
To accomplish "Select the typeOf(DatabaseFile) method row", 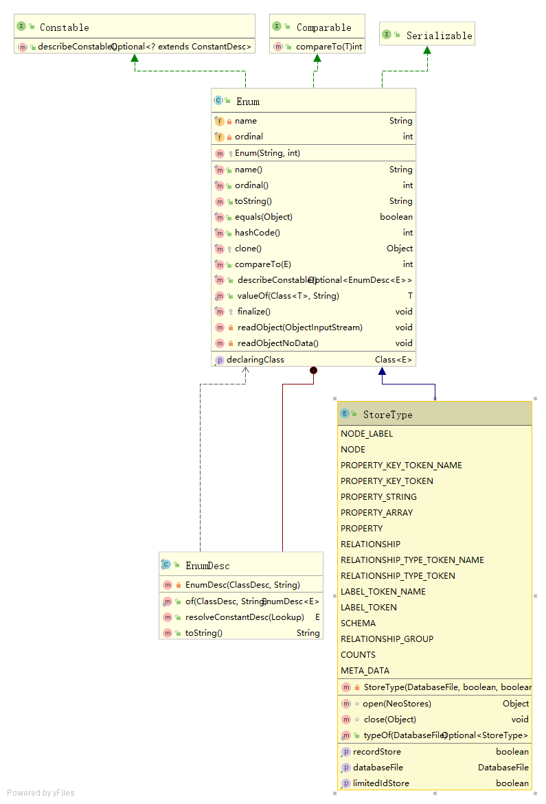I will pyautogui.click(x=435, y=736).
